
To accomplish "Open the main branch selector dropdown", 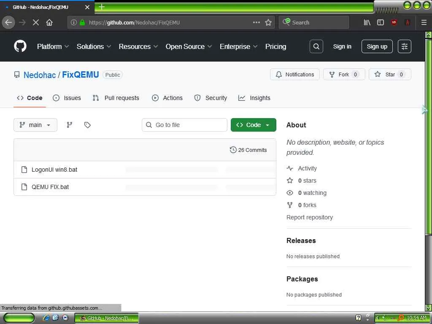I will (35, 125).
